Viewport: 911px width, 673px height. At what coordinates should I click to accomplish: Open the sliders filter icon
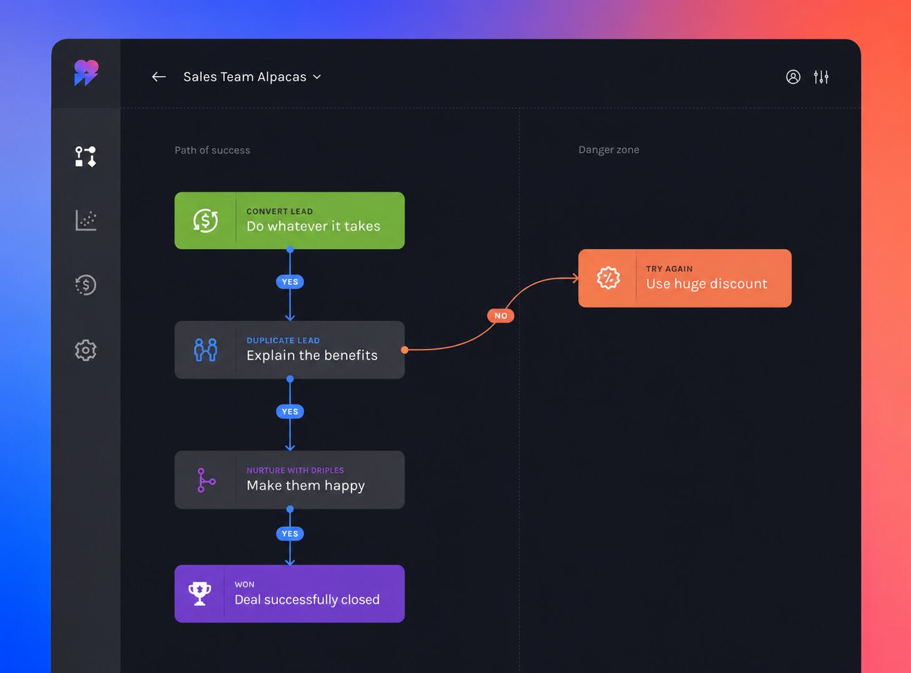[821, 77]
